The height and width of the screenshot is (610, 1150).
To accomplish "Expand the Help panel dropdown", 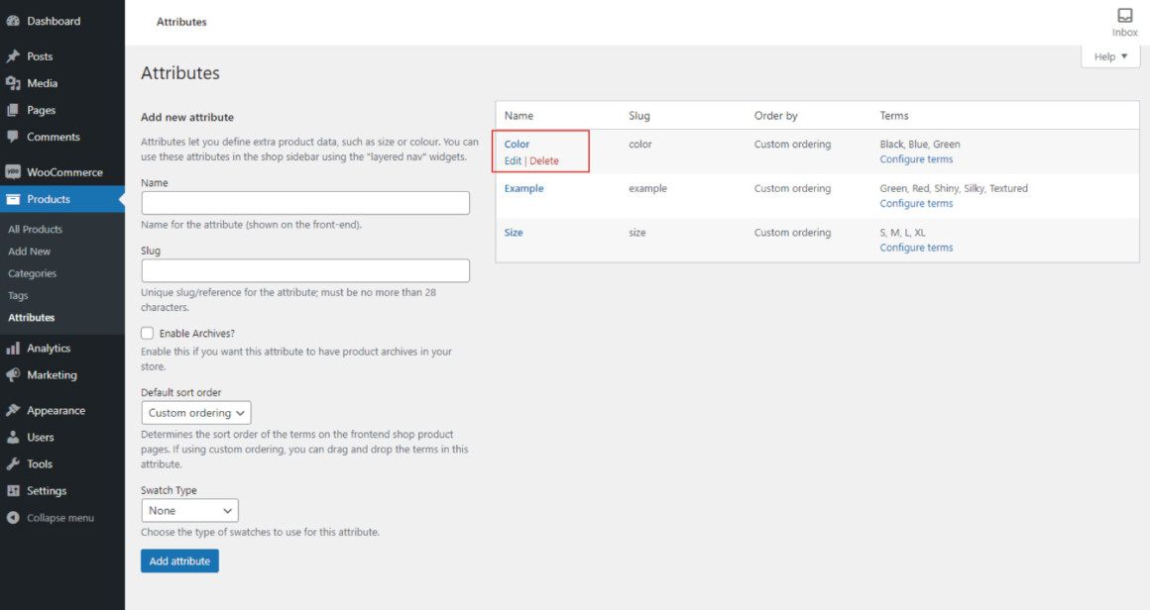I will tap(1110, 56).
